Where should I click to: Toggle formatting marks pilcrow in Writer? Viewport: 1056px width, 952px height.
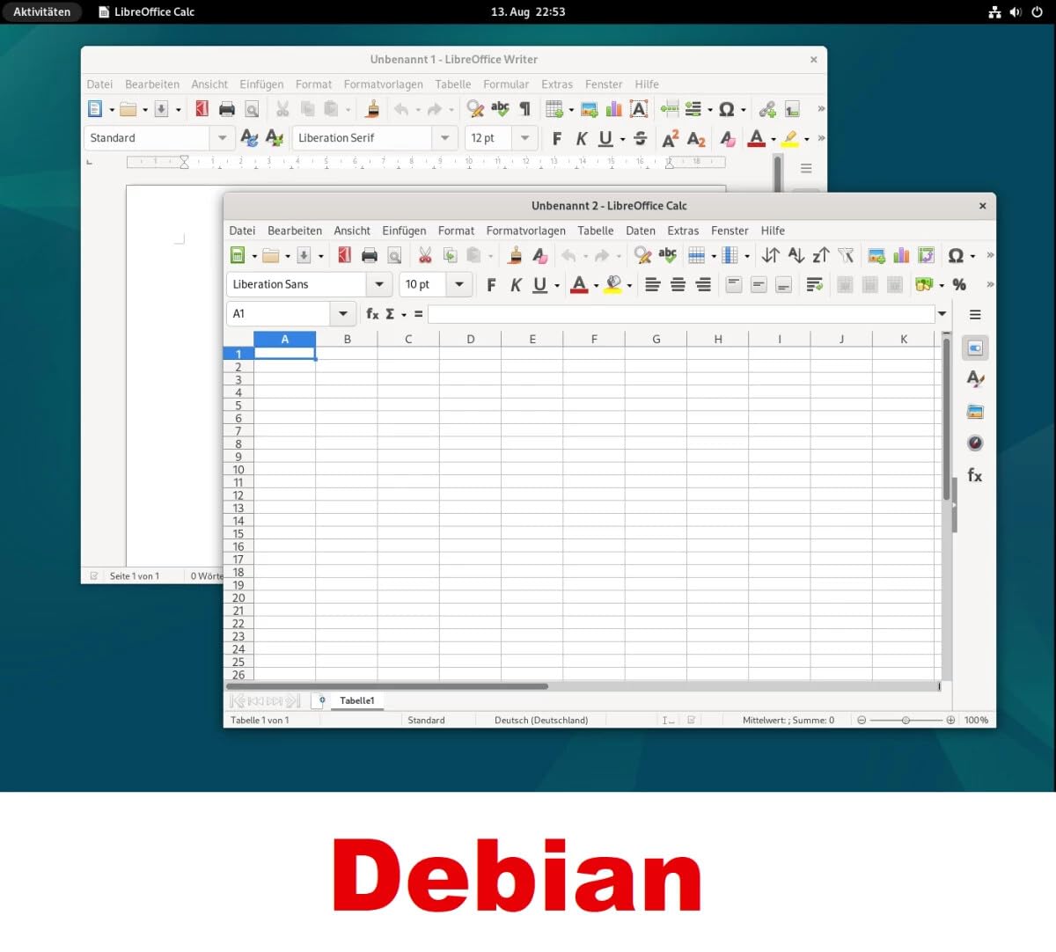(x=524, y=109)
